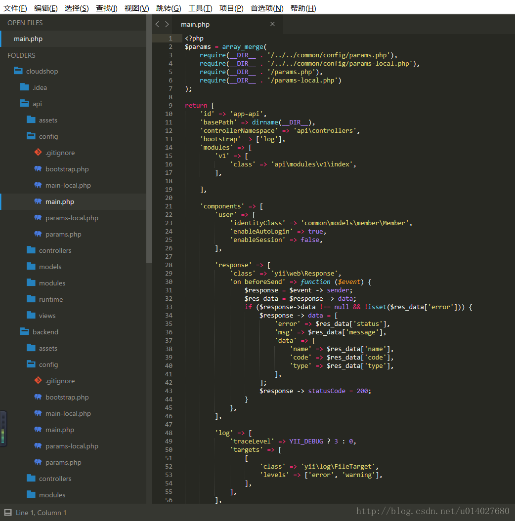Expand the views folder icon

coord(31,315)
